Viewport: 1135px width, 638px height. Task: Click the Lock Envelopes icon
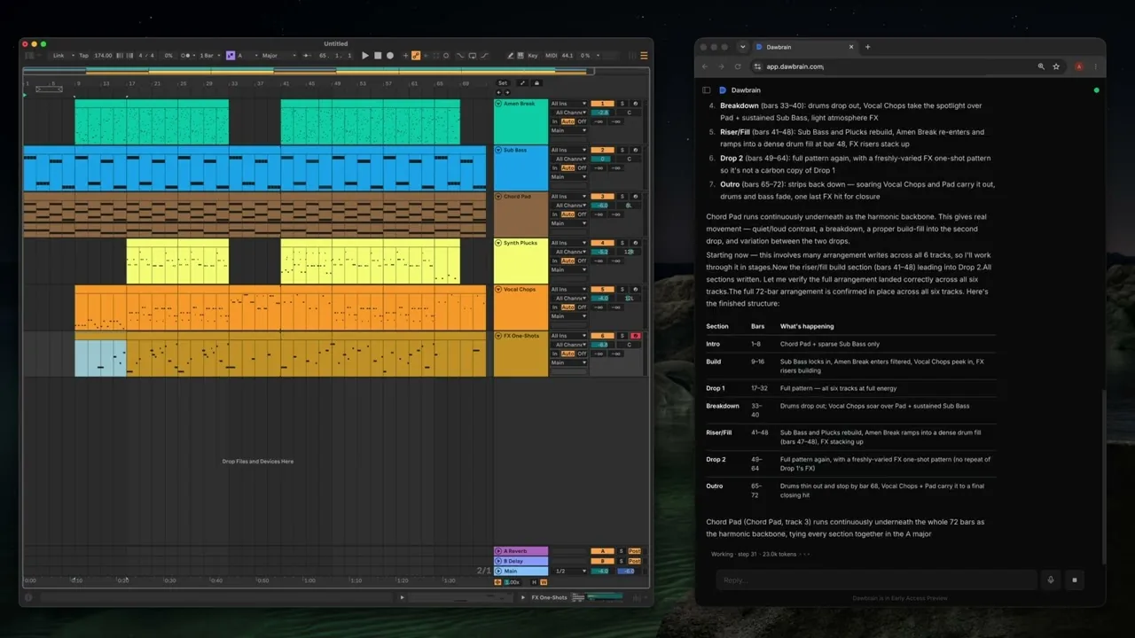[x=536, y=83]
